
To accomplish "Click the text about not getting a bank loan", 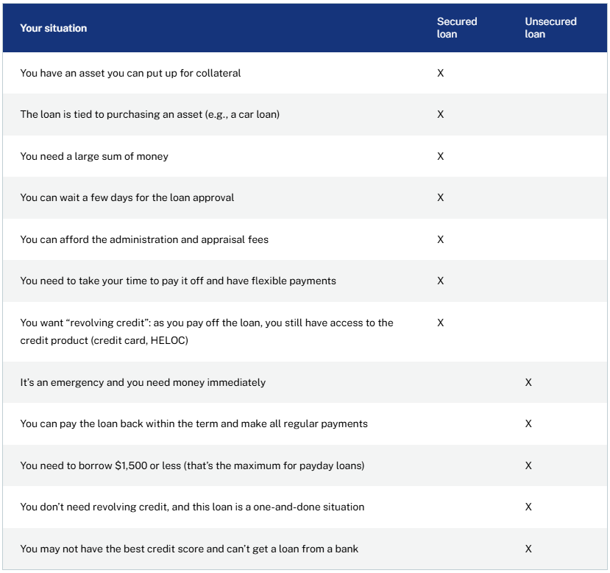I will (189, 549).
